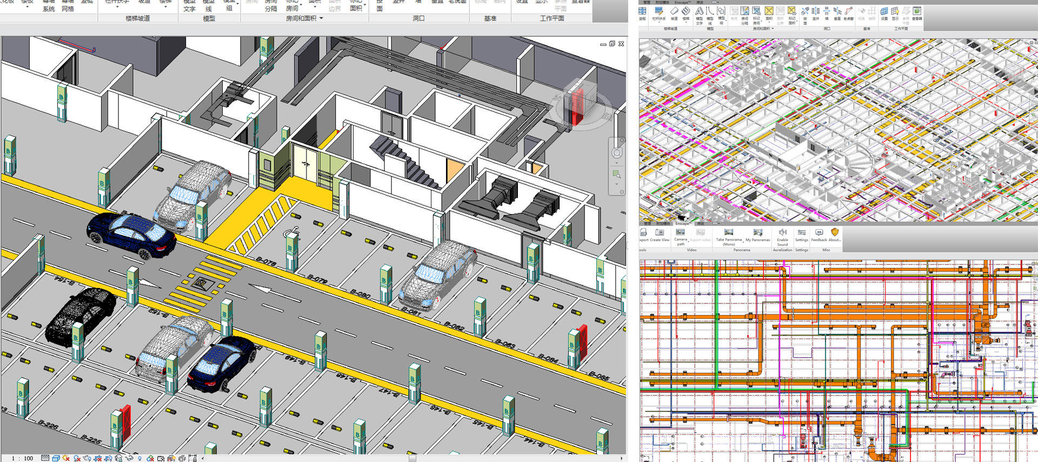Click the work plane Set icon

(x=884, y=11)
